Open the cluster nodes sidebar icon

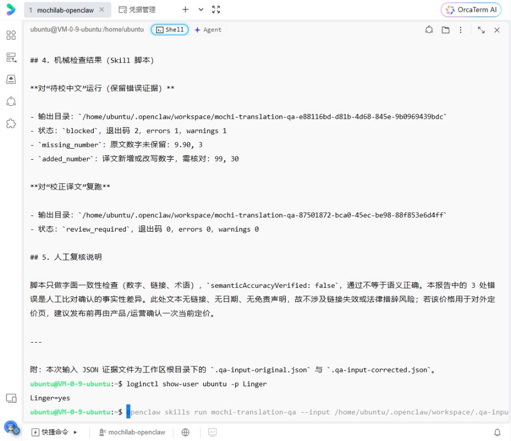[x=11, y=102]
